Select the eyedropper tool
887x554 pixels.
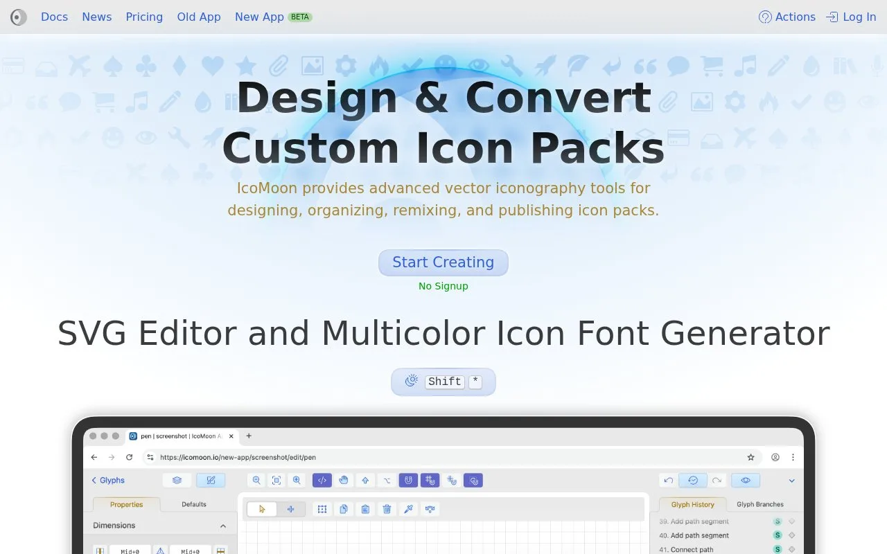pos(408,509)
